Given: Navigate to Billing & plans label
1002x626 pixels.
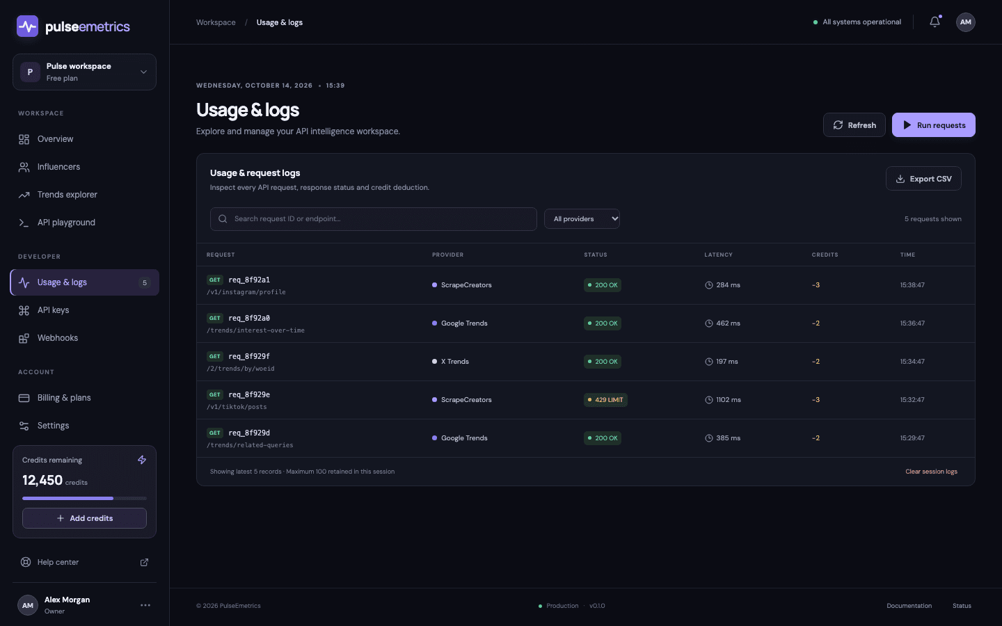Looking at the screenshot, I should [64, 398].
